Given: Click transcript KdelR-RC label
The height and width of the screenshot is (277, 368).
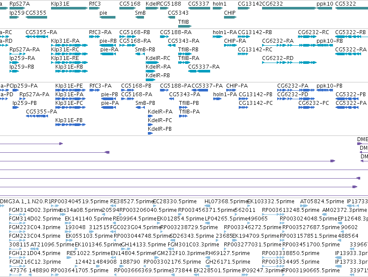Looking at the screenshot, I should 158,58.
